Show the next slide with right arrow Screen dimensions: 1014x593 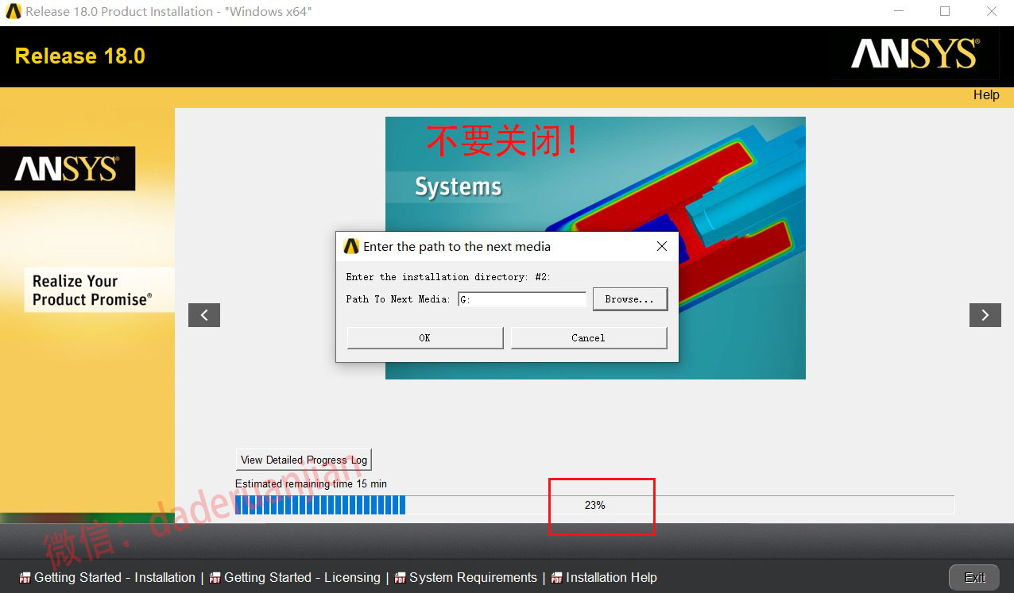[985, 315]
